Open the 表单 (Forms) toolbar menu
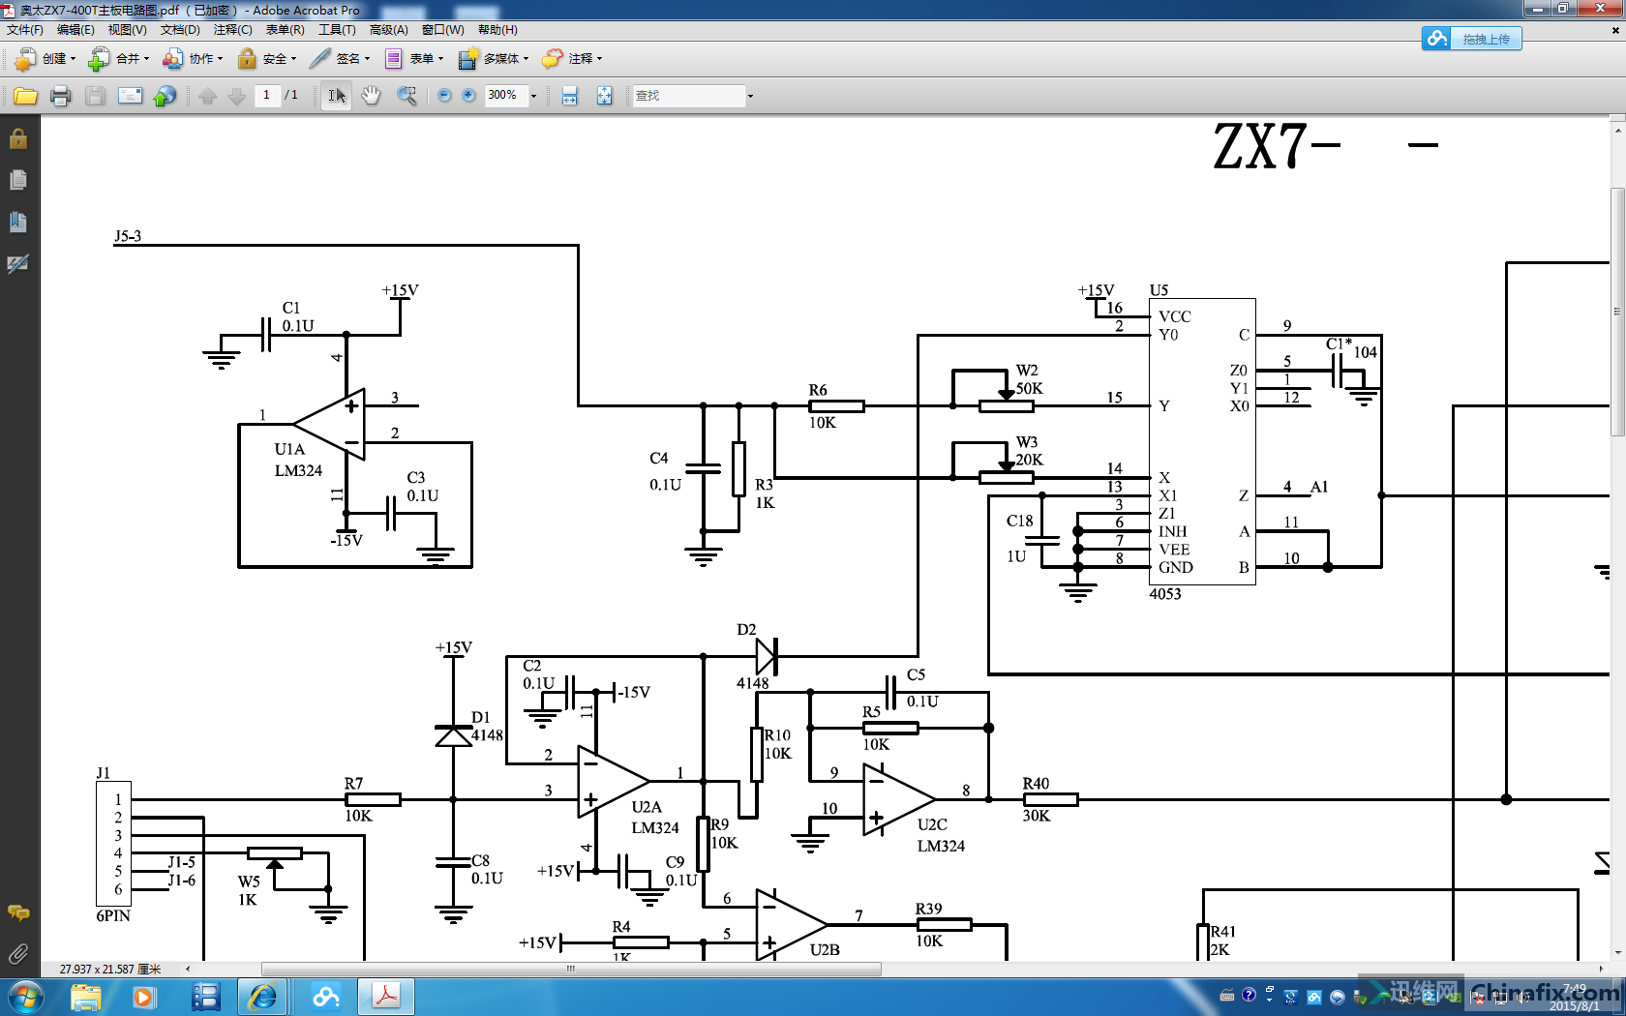The width and height of the screenshot is (1626, 1016). tap(414, 59)
